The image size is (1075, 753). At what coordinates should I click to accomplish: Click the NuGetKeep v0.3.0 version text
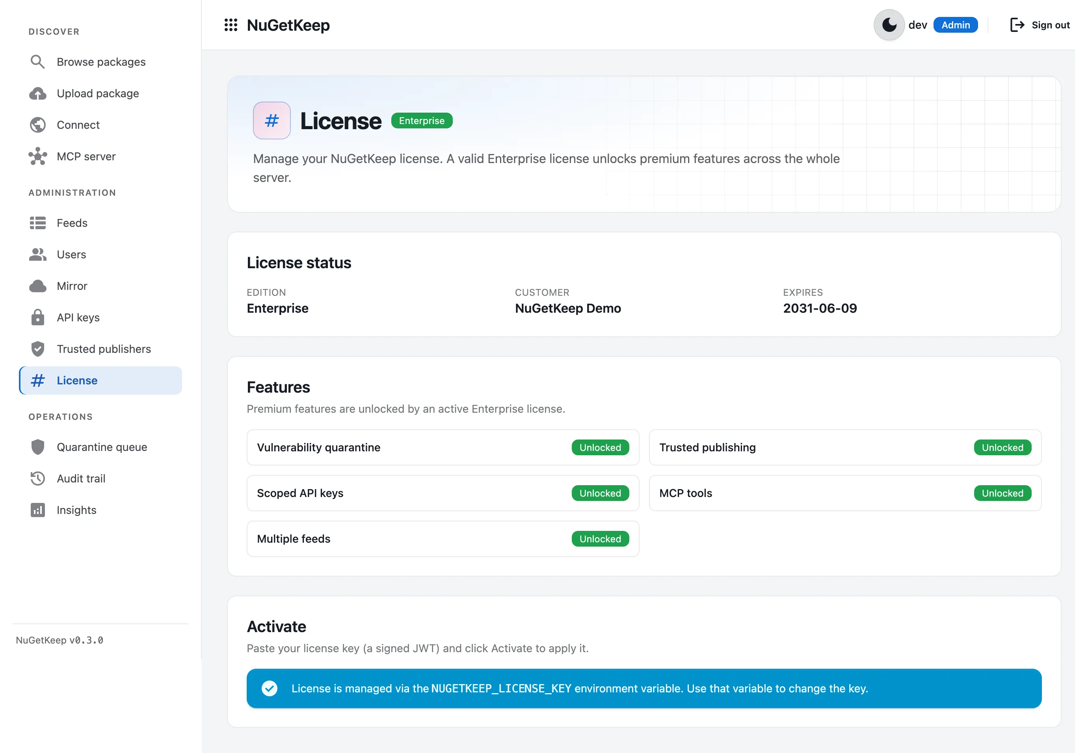pos(60,640)
